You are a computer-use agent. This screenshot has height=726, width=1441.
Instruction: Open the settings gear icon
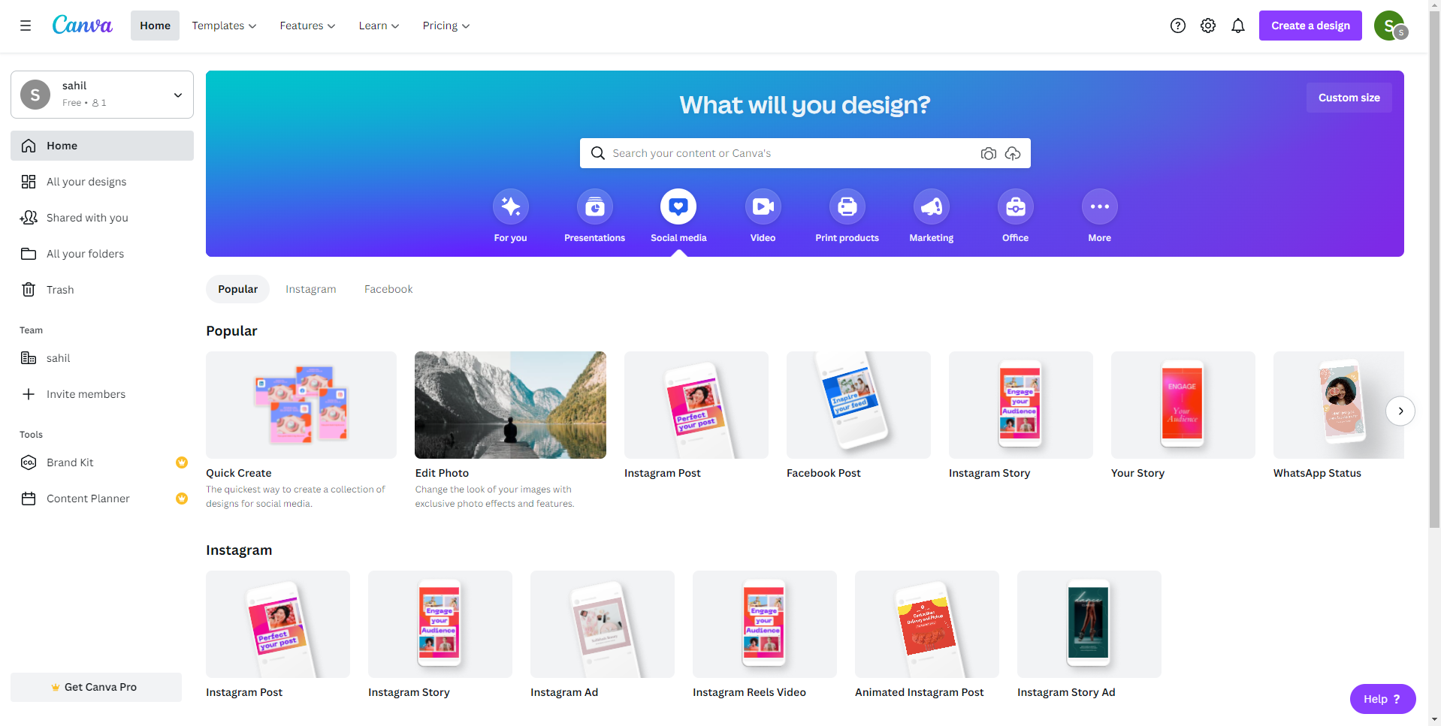tap(1208, 26)
